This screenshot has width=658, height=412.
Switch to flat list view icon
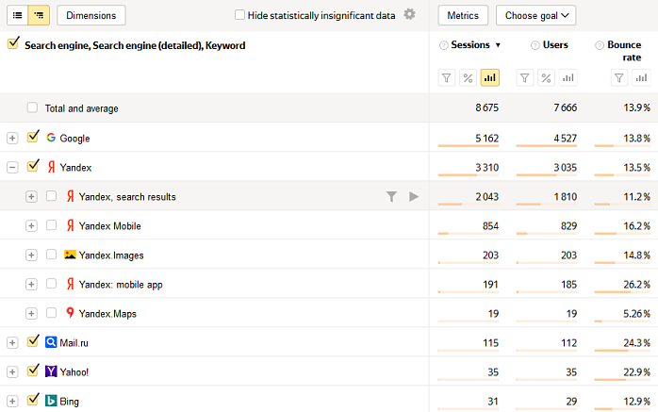[18, 15]
